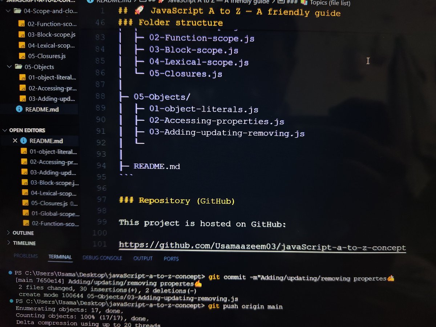Click '2 files changed, 30 insertions' terminal line
The height and width of the screenshot is (327, 436).
108,290
